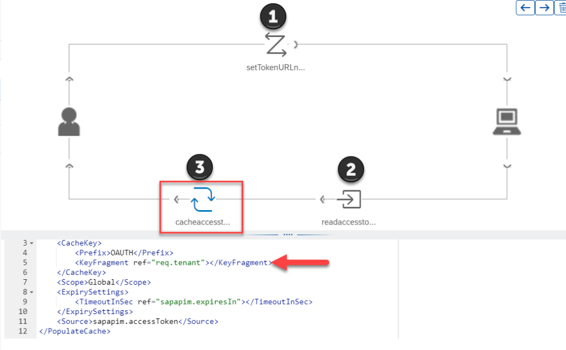566x350 pixels.
Task: Click the cacheaccesst... policy label
Action: [x=202, y=222]
